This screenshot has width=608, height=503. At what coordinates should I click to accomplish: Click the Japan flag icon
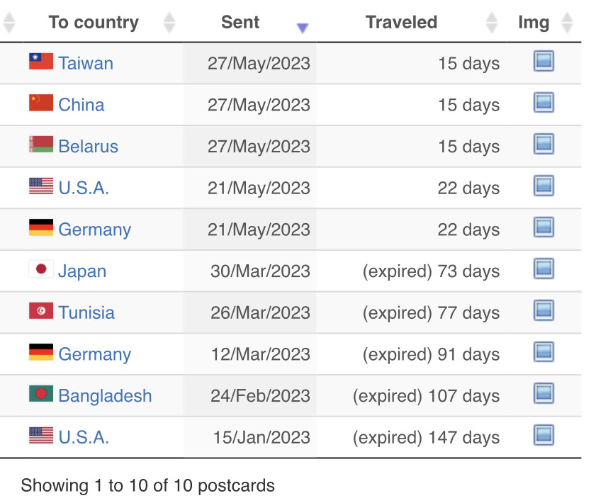pos(41,269)
